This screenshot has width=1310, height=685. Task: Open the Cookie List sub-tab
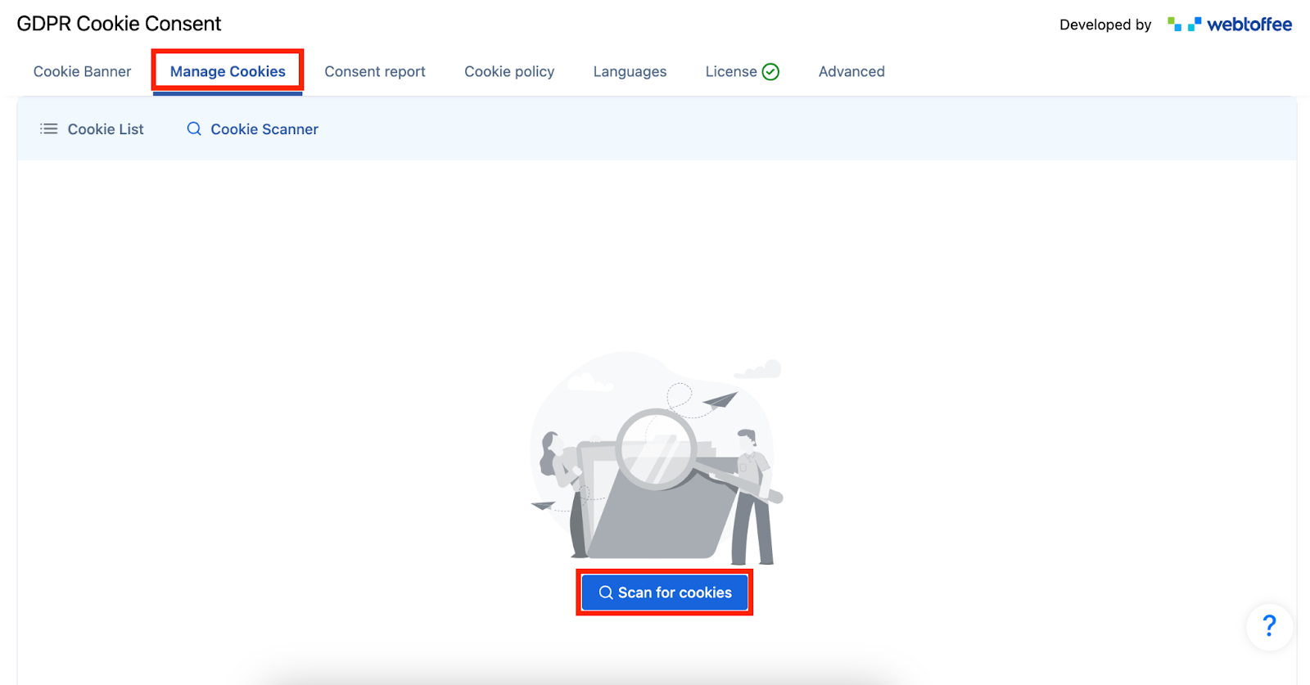92,129
